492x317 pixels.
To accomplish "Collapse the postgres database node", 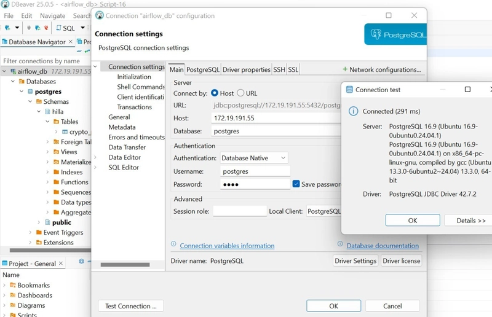I will pyautogui.click(x=22, y=92).
